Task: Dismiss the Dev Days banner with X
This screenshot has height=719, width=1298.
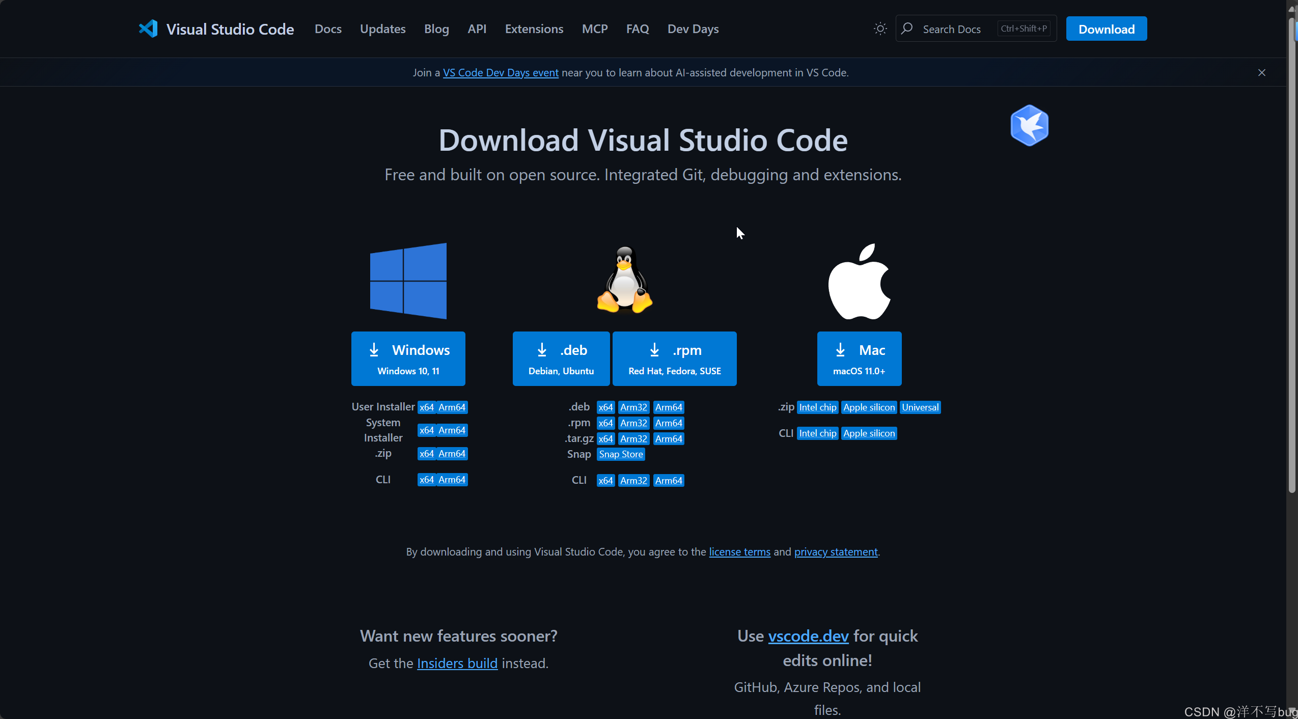Action: point(1261,72)
